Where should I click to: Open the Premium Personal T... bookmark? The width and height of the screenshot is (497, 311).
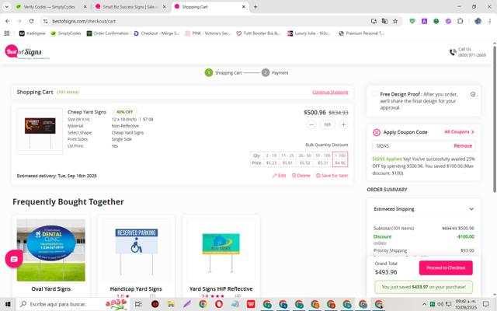[x=362, y=33]
